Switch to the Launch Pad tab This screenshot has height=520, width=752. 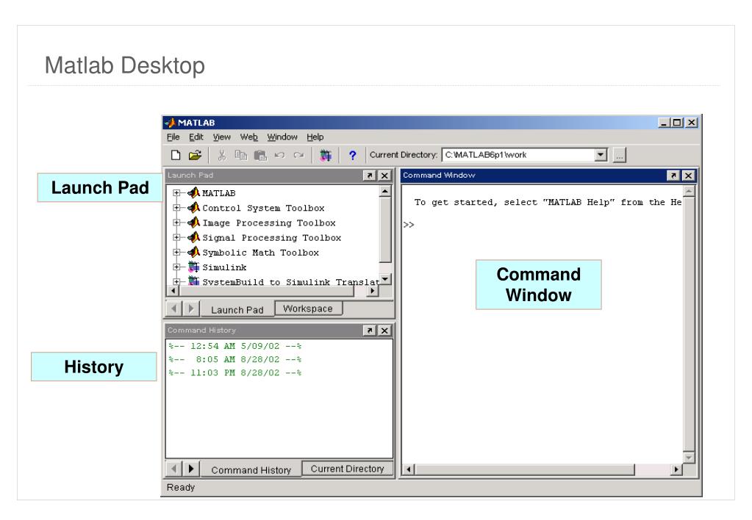[x=237, y=310]
